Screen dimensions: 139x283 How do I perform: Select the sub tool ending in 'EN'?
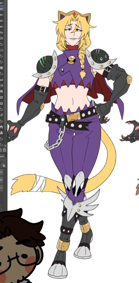pyautogui.click(x=2, y=38)
